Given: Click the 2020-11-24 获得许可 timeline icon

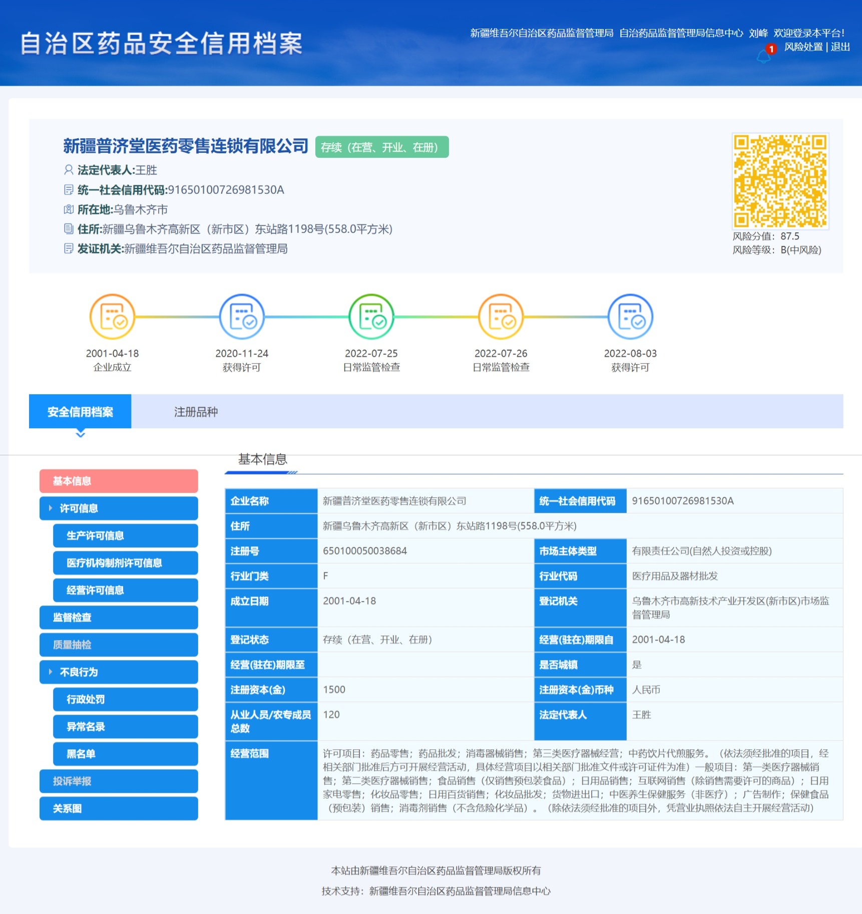Looking at the screenshot, I should [242, 317].
